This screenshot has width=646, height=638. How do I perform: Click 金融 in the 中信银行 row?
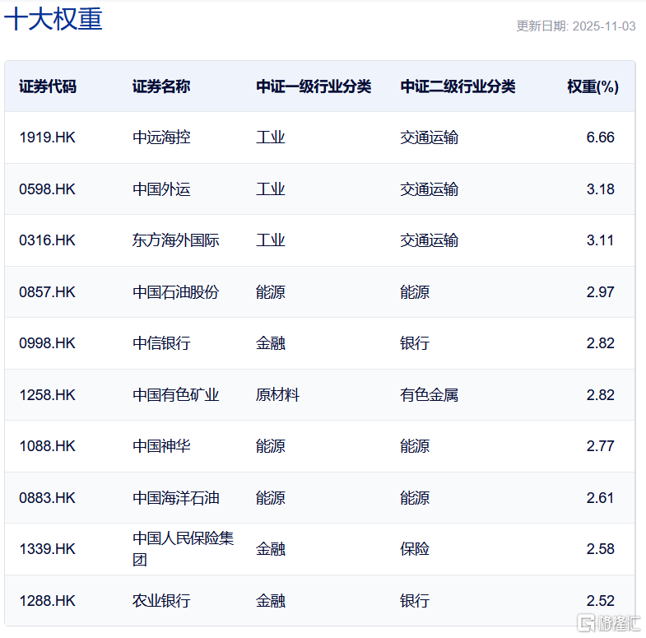tap(271, 343)
